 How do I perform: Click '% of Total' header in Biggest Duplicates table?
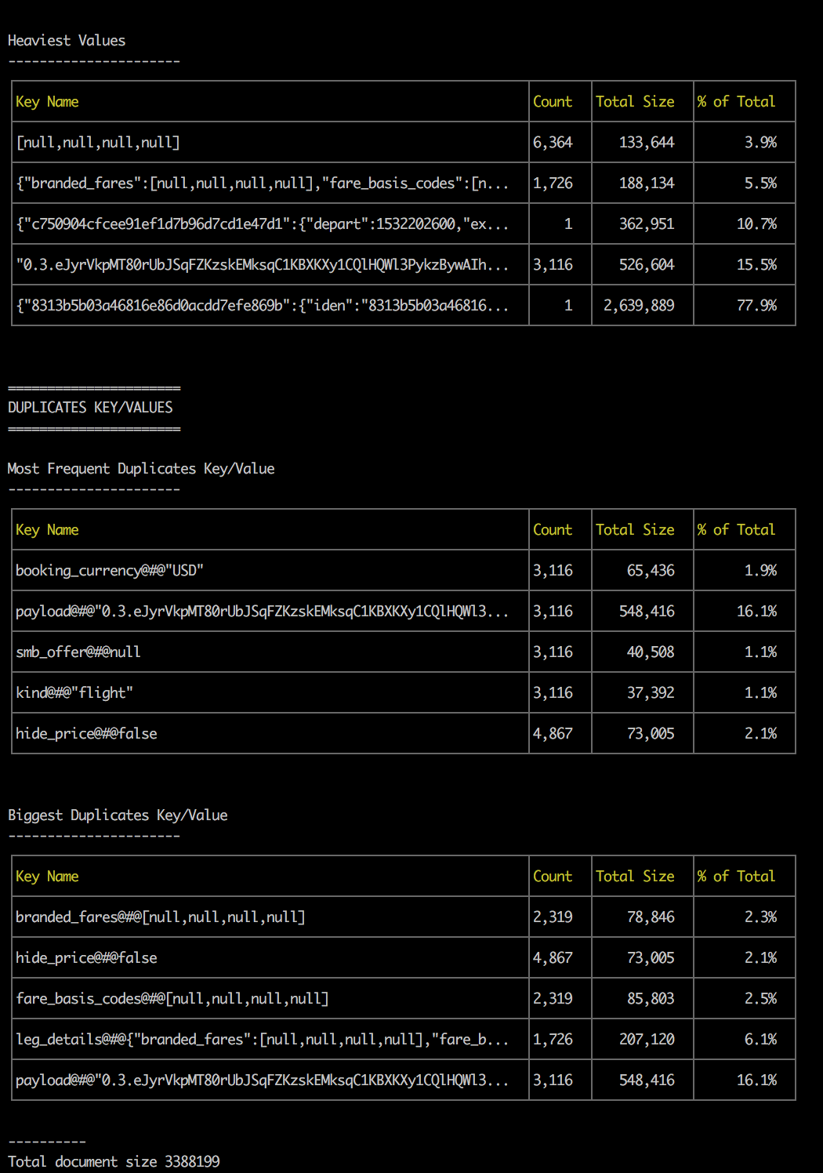point(736,877)
